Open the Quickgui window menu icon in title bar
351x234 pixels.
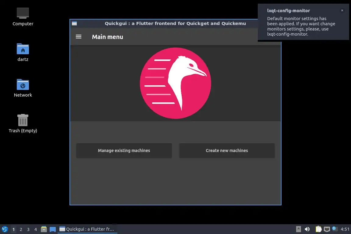point(74,23)
